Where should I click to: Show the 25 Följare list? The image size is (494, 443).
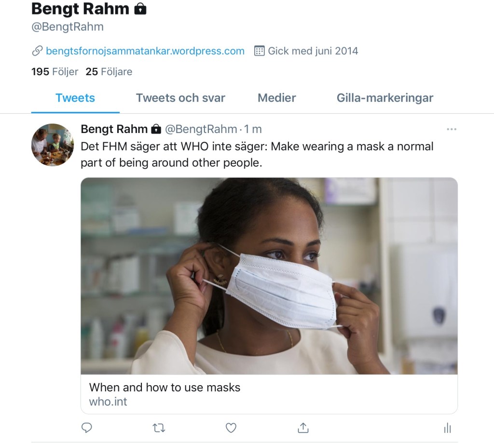(109, 72)
